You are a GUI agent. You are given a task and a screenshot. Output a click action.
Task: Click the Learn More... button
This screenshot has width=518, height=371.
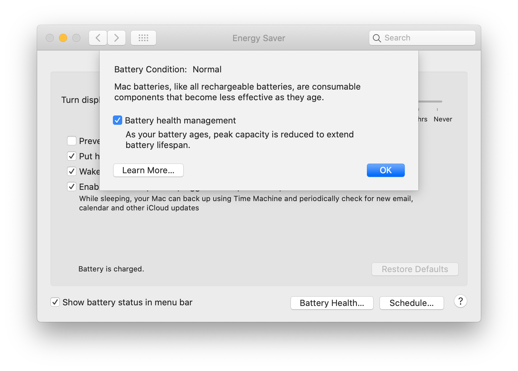tap(148, 170)
